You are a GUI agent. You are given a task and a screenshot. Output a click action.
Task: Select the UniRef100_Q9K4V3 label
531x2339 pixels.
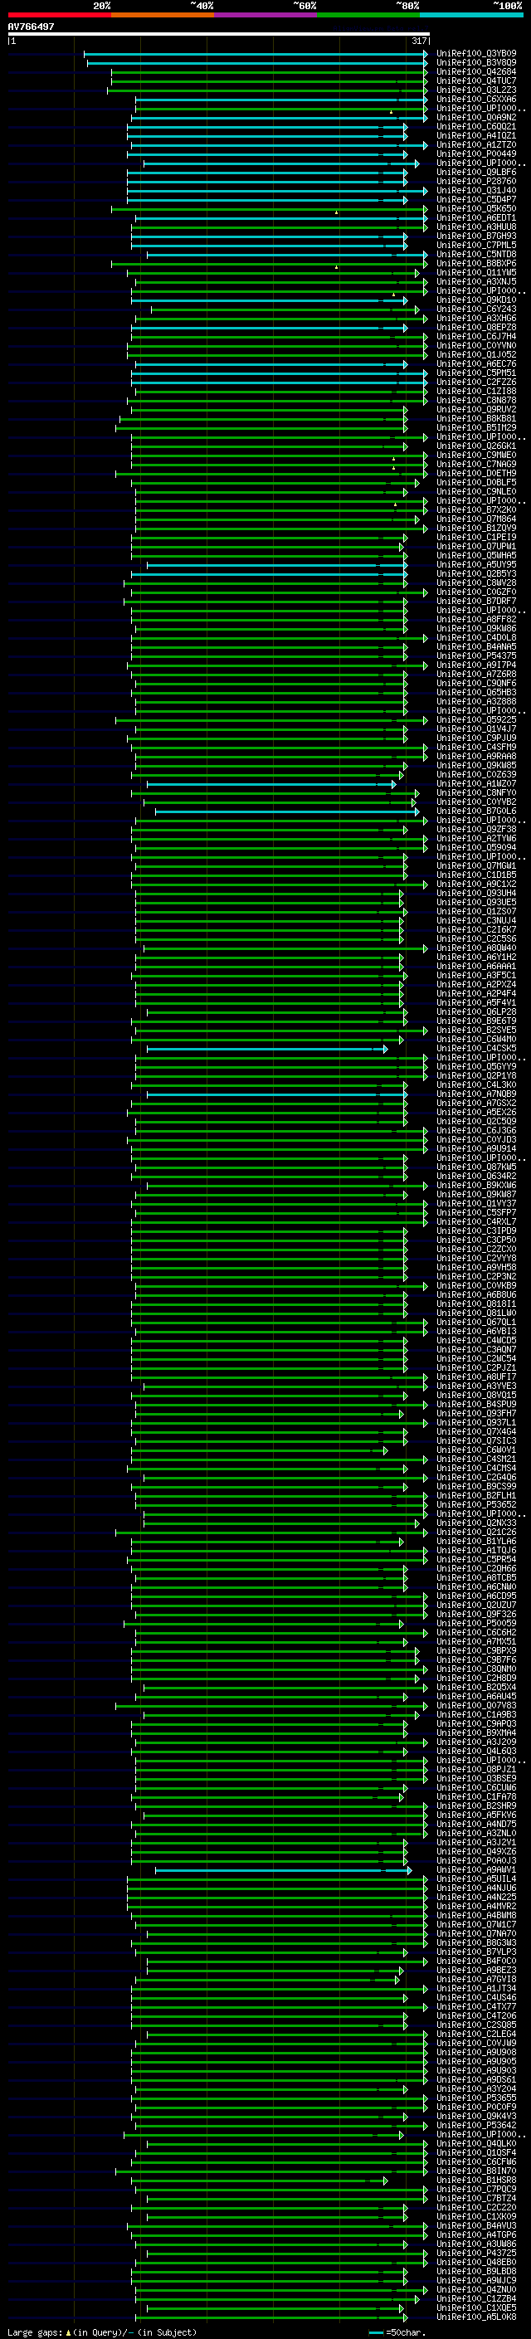(476, 2117)
